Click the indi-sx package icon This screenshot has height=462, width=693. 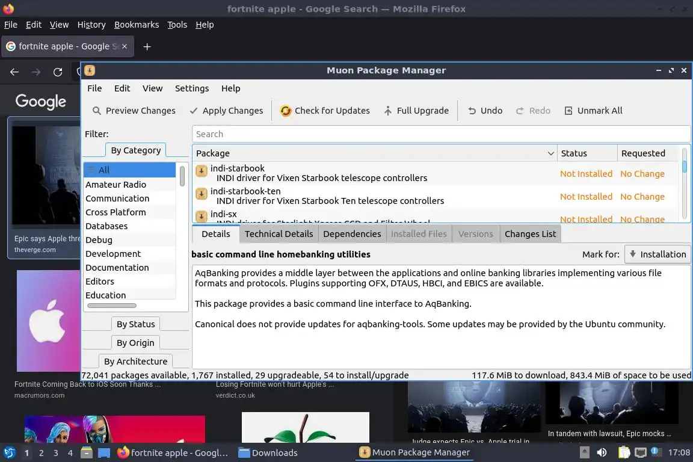pyautogui.click(x=201, y=216)
